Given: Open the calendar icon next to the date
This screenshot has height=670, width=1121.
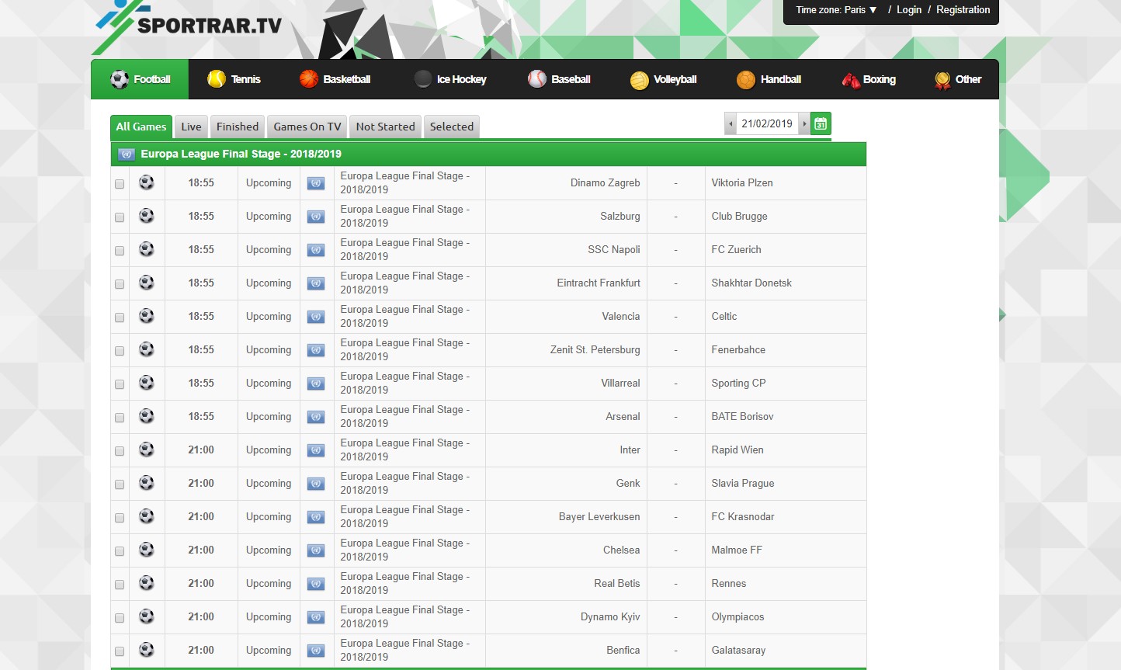Looking at the screenshot, I should coord(820,123).
